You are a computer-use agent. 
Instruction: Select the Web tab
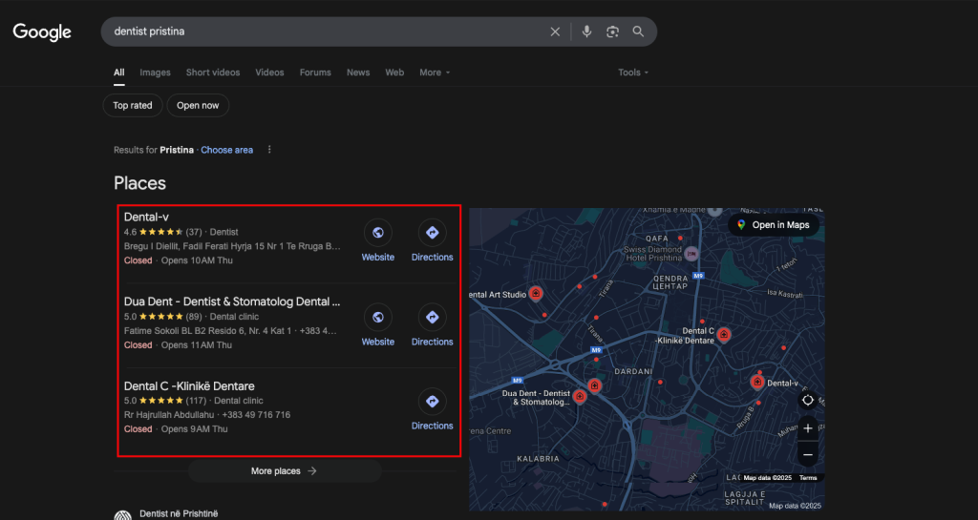394,73
